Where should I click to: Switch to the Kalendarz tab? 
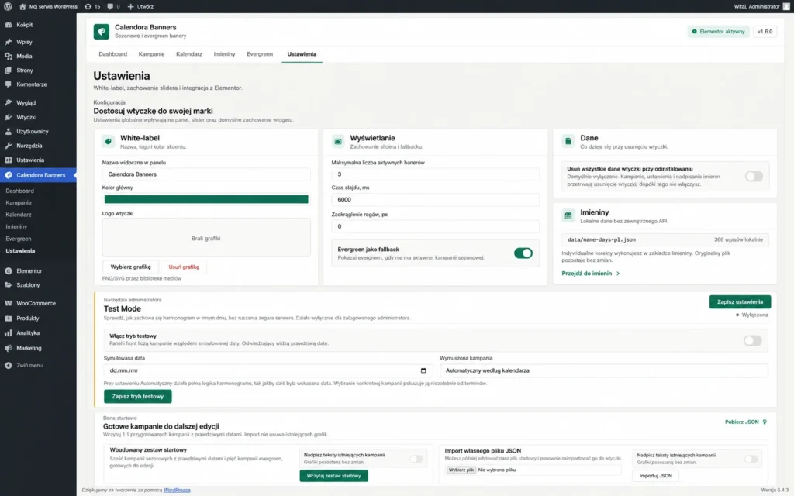[189, 54]
